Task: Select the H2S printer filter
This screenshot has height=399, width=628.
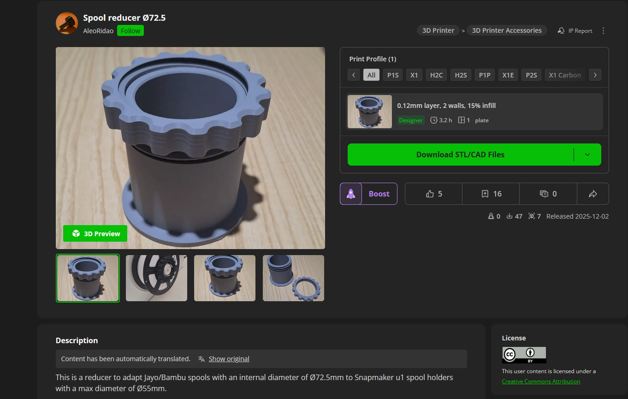Action: click(461, 75)
